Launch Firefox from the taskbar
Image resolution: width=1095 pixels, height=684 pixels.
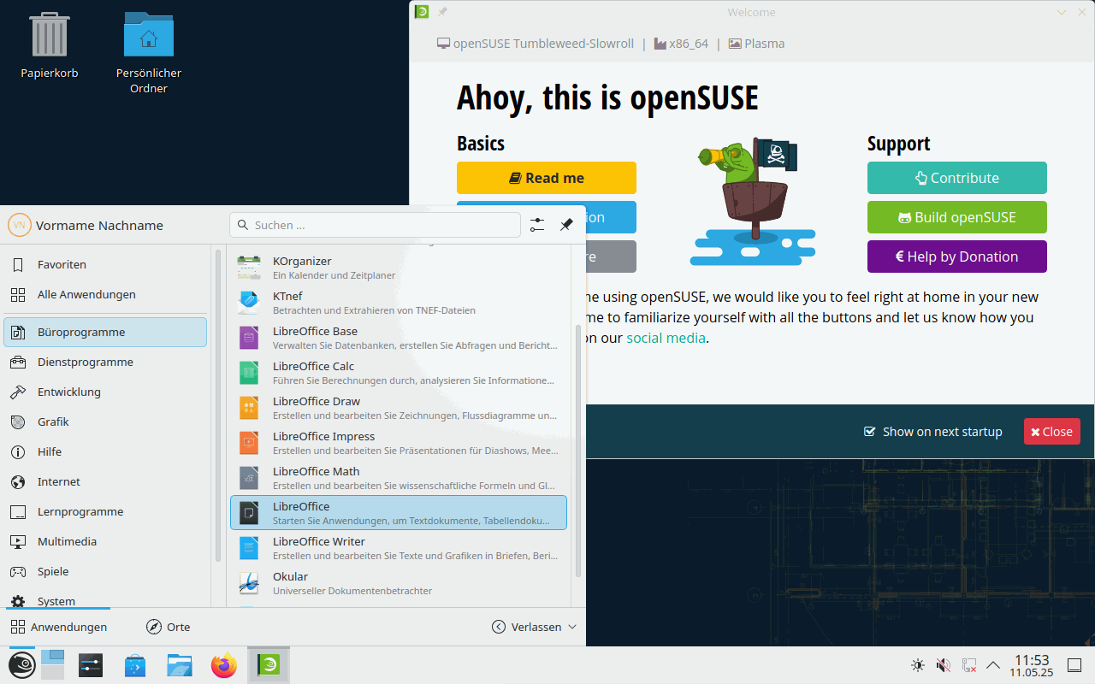click(x=223, y=664)
